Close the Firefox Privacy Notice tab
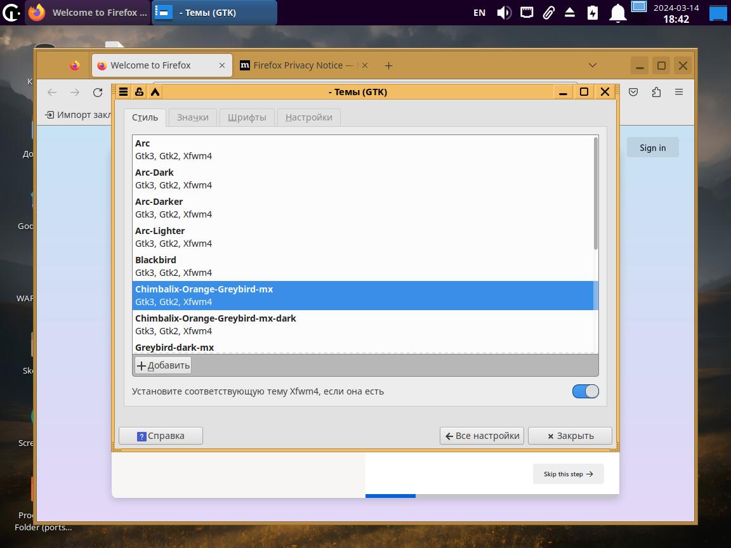 (365, 66)
